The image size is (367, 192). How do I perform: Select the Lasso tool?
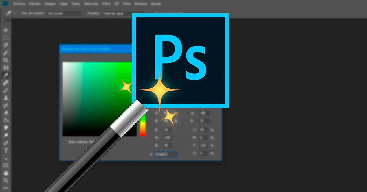click(x=6, y=45)
